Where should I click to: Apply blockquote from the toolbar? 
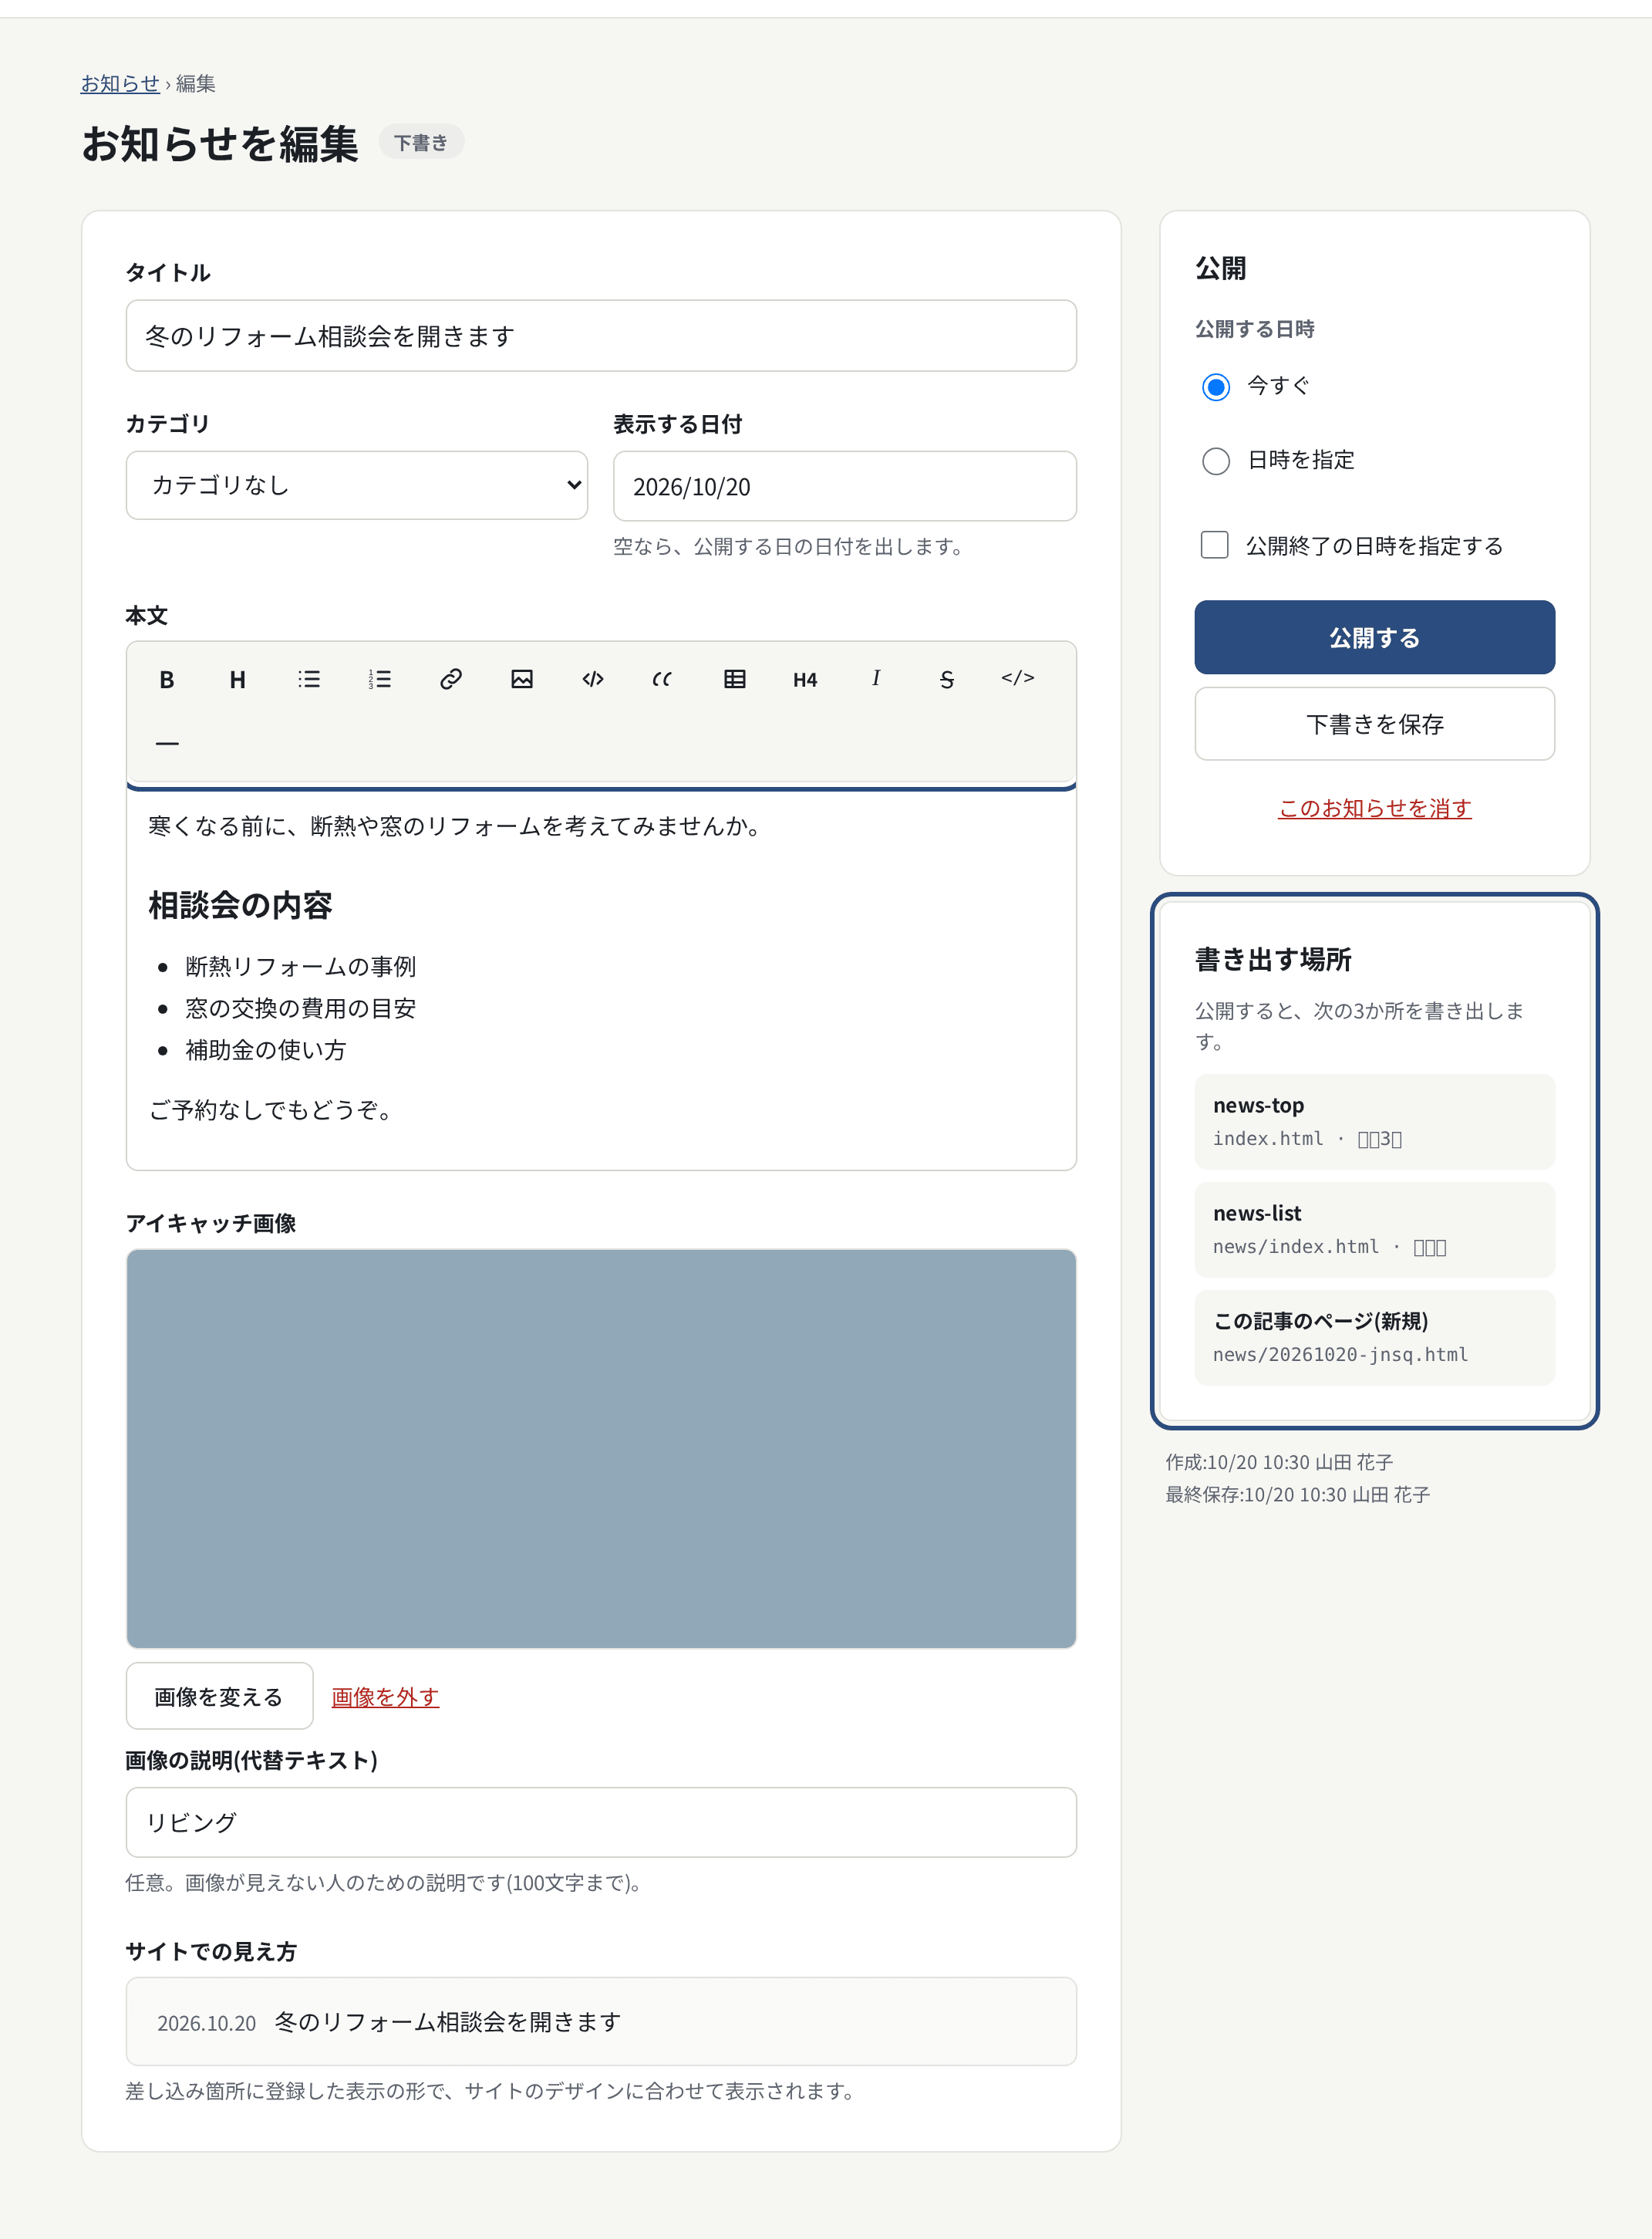point(663,679)
